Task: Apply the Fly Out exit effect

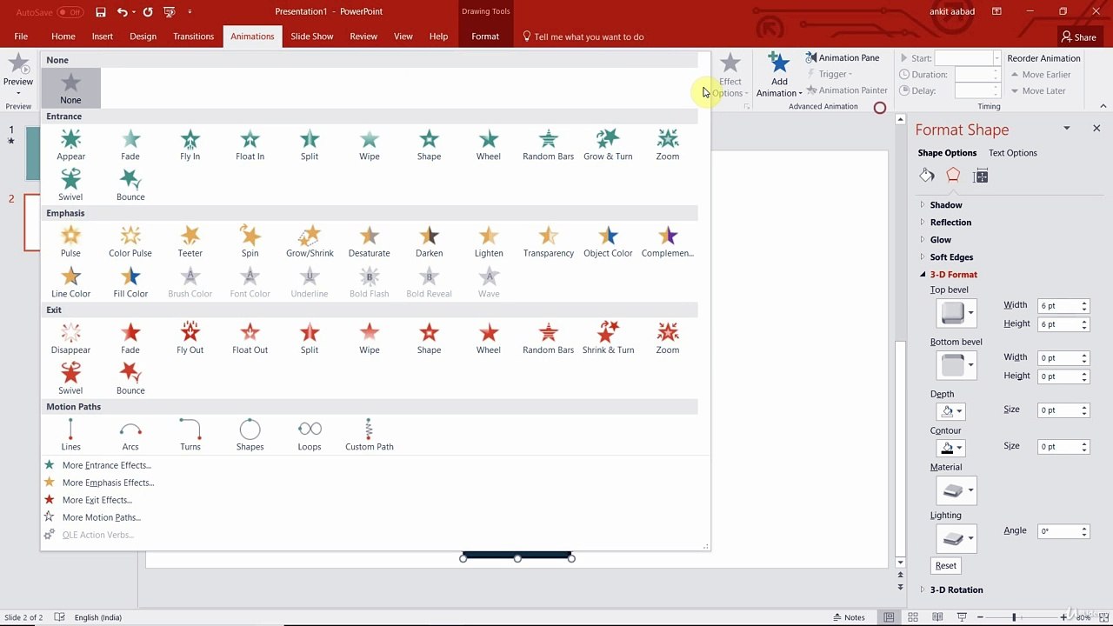Action: pos(190,337)
